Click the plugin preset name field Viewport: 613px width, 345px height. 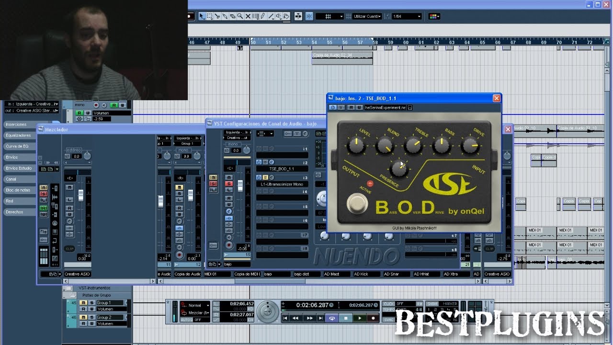click(385, 108)
